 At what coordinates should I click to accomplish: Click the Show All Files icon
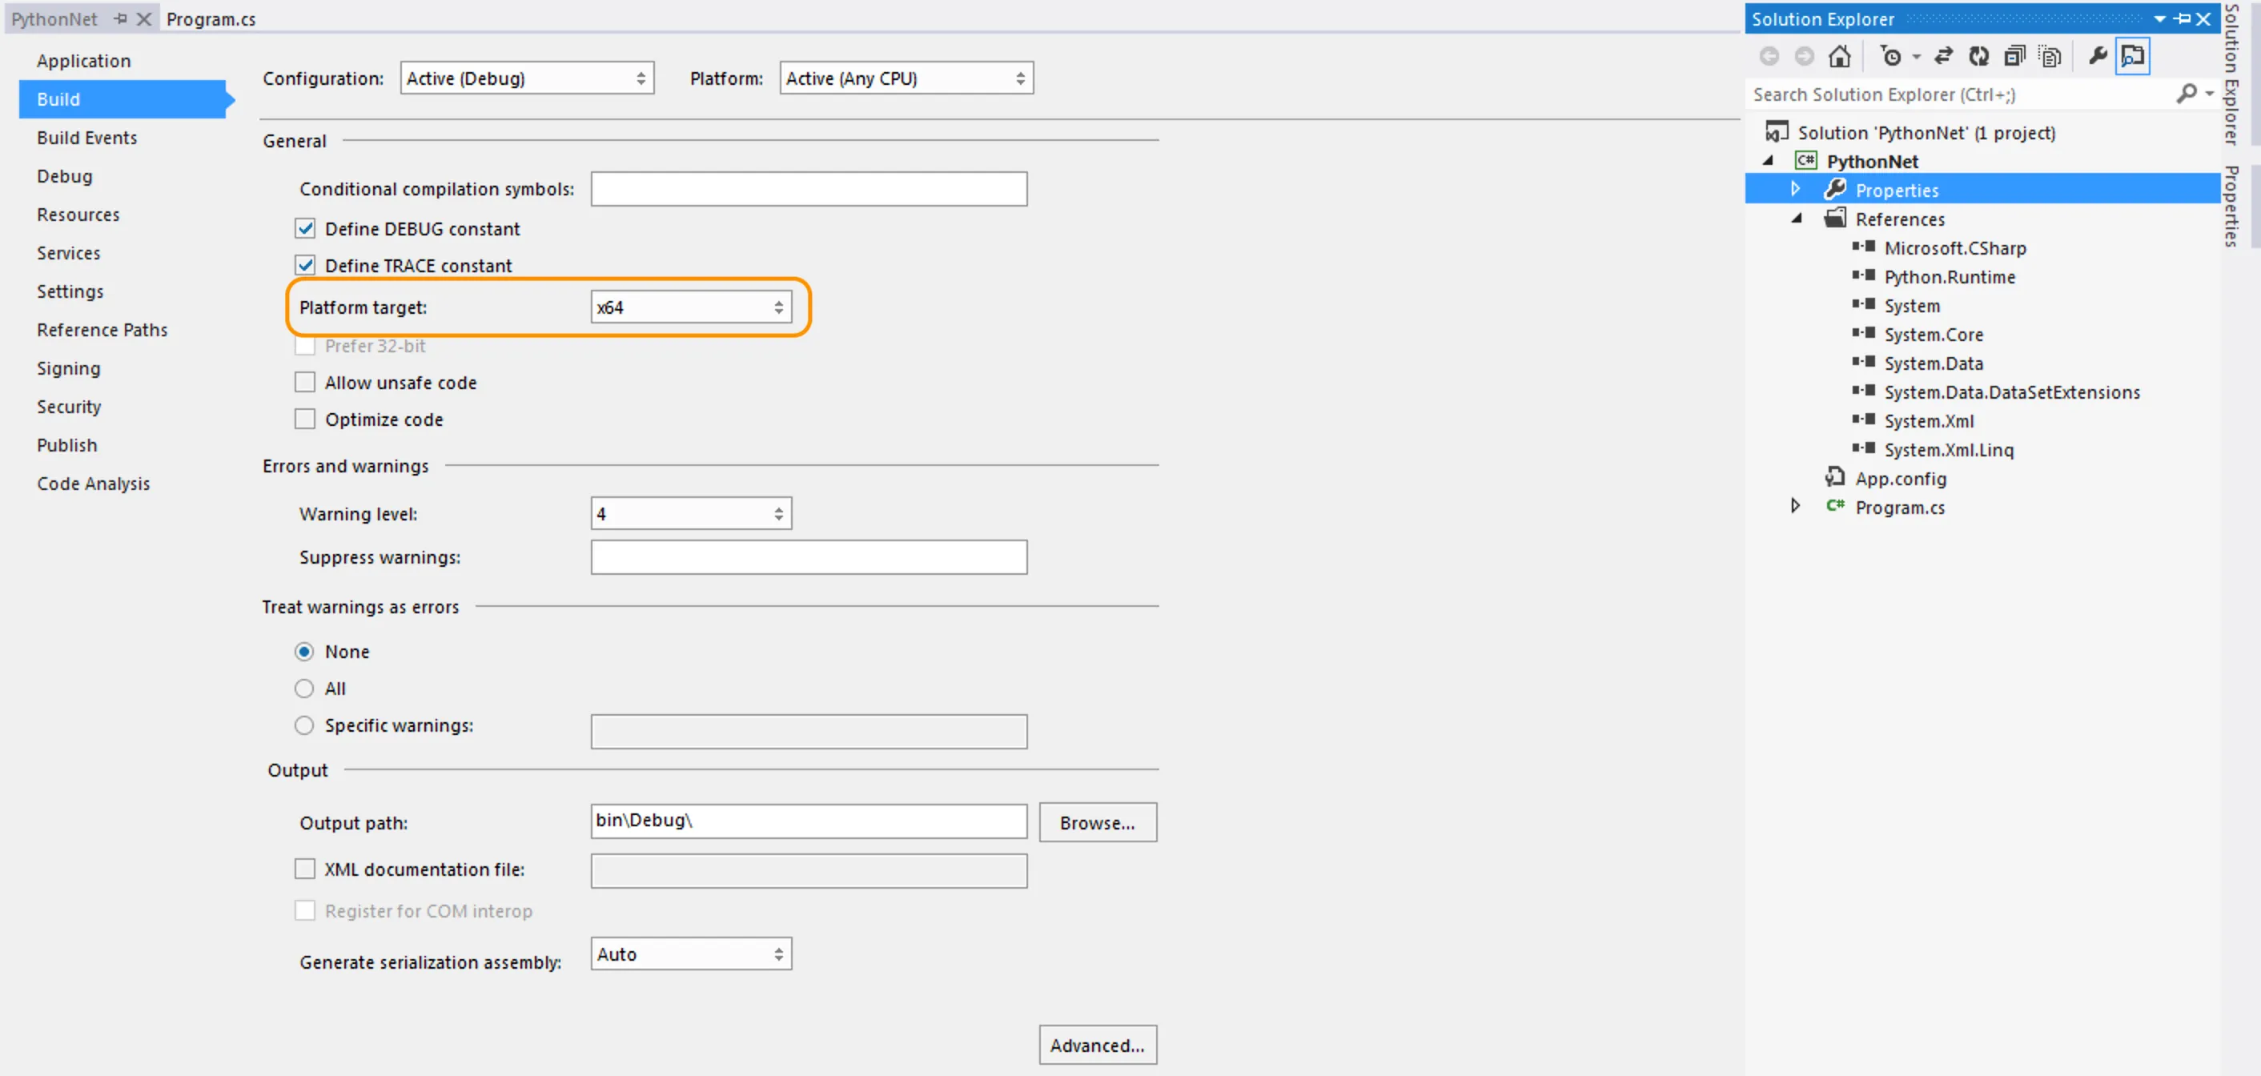[x=2050, y=56]
